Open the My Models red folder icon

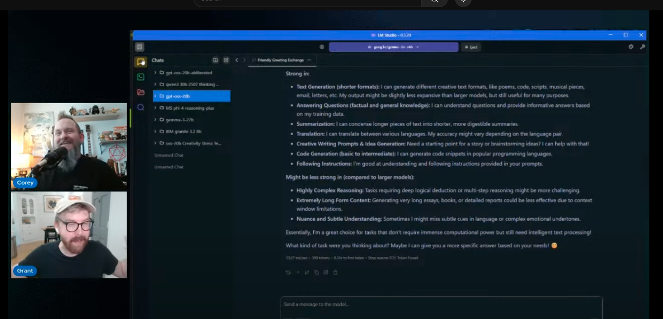tap(140, 92)
